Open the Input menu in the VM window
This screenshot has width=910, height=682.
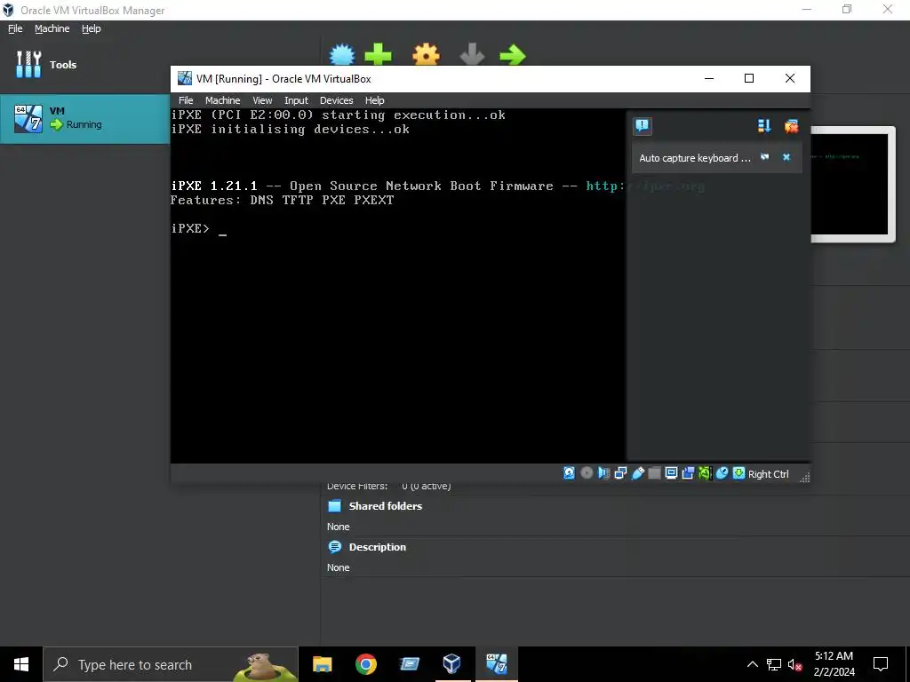(296, 100)
